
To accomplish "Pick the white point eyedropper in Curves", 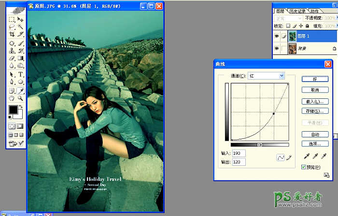I will click(324, 156).
